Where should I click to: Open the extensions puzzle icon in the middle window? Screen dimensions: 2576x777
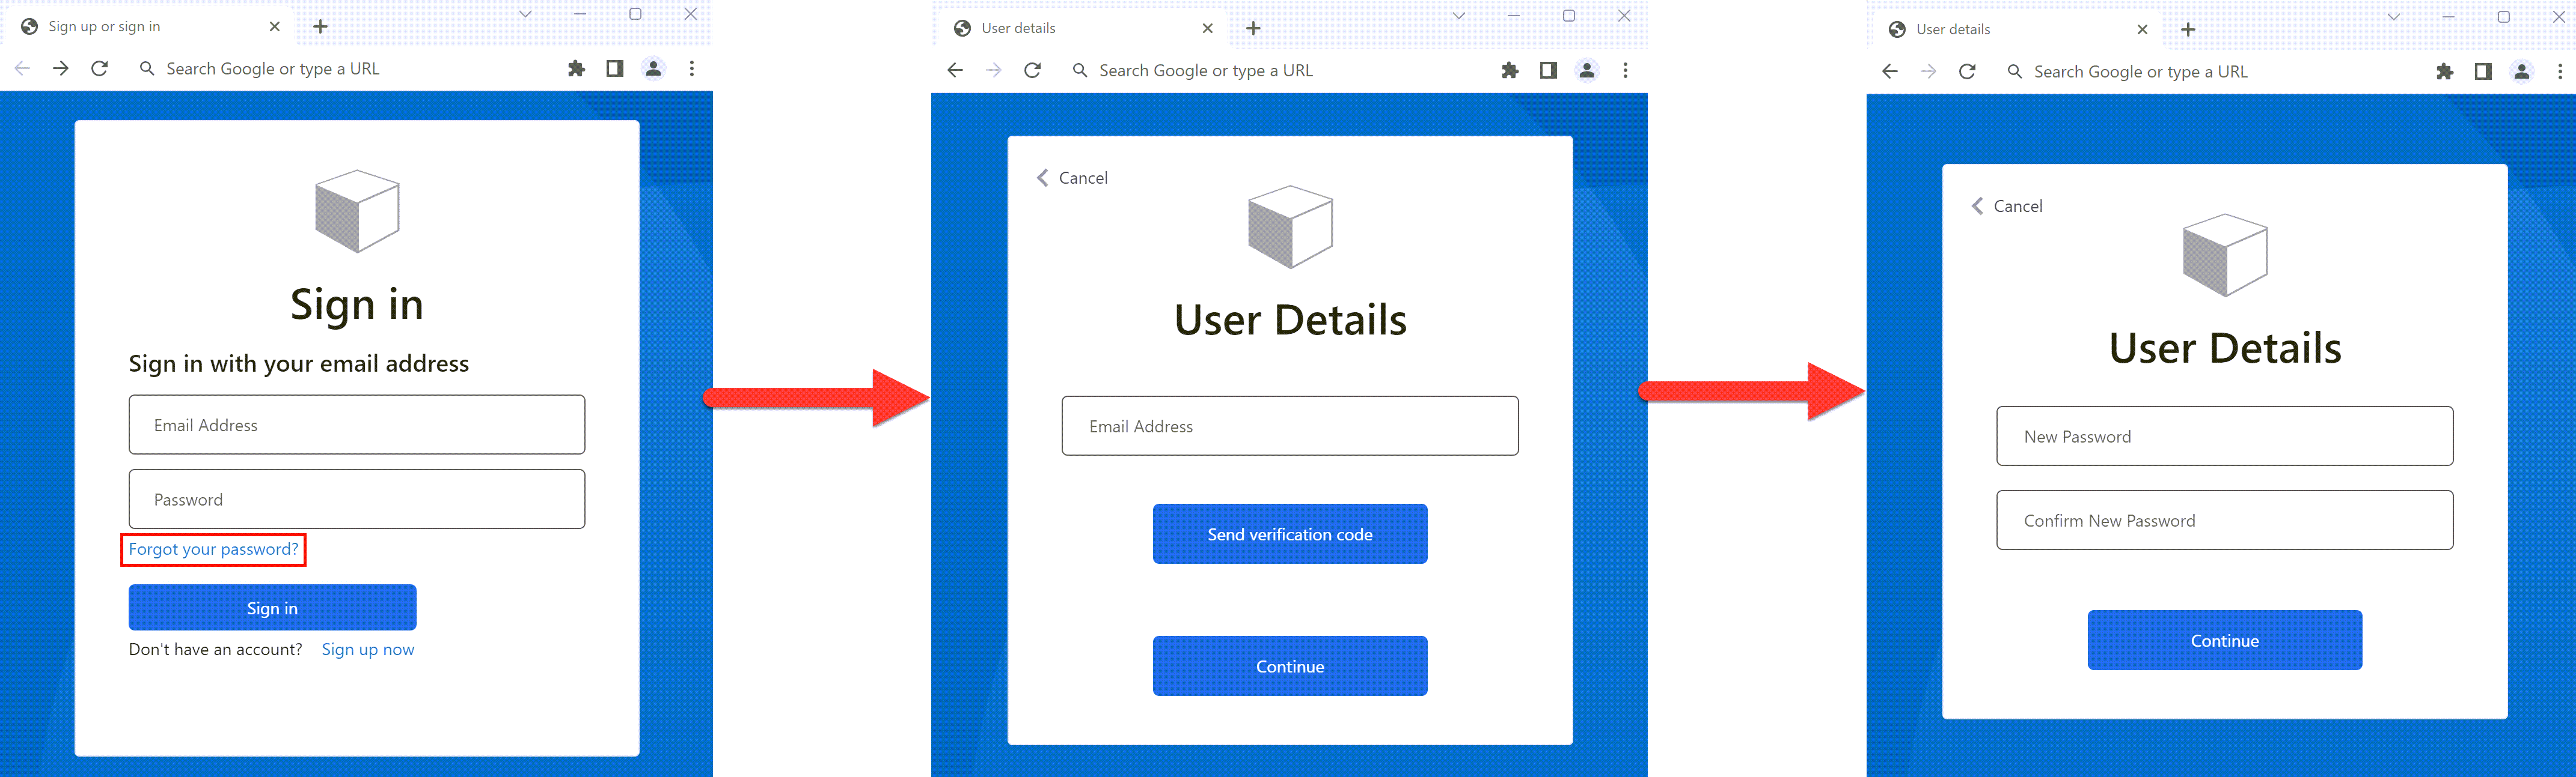click(1510, 71)
